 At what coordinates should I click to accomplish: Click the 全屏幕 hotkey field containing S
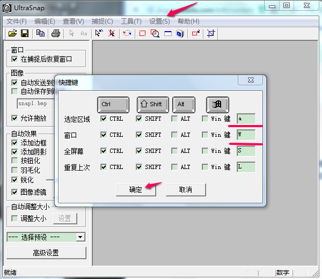246,151
